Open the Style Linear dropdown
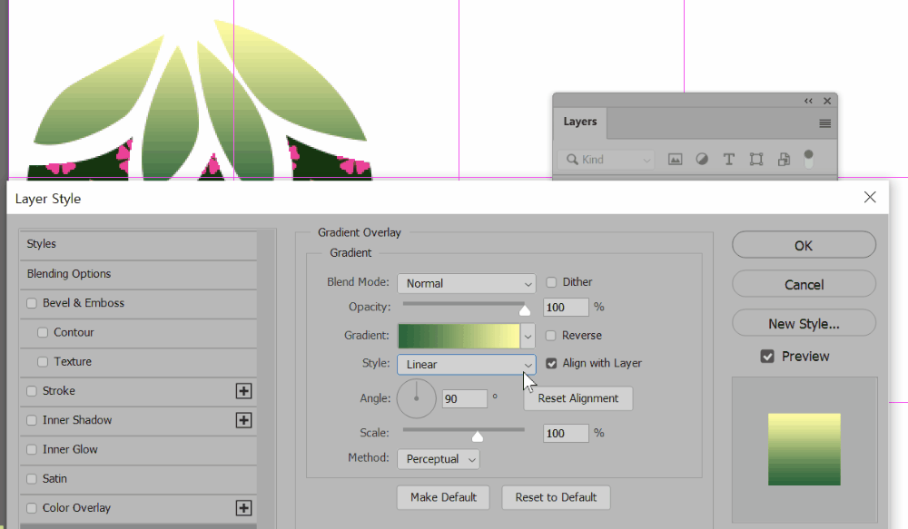 (466, 365)
